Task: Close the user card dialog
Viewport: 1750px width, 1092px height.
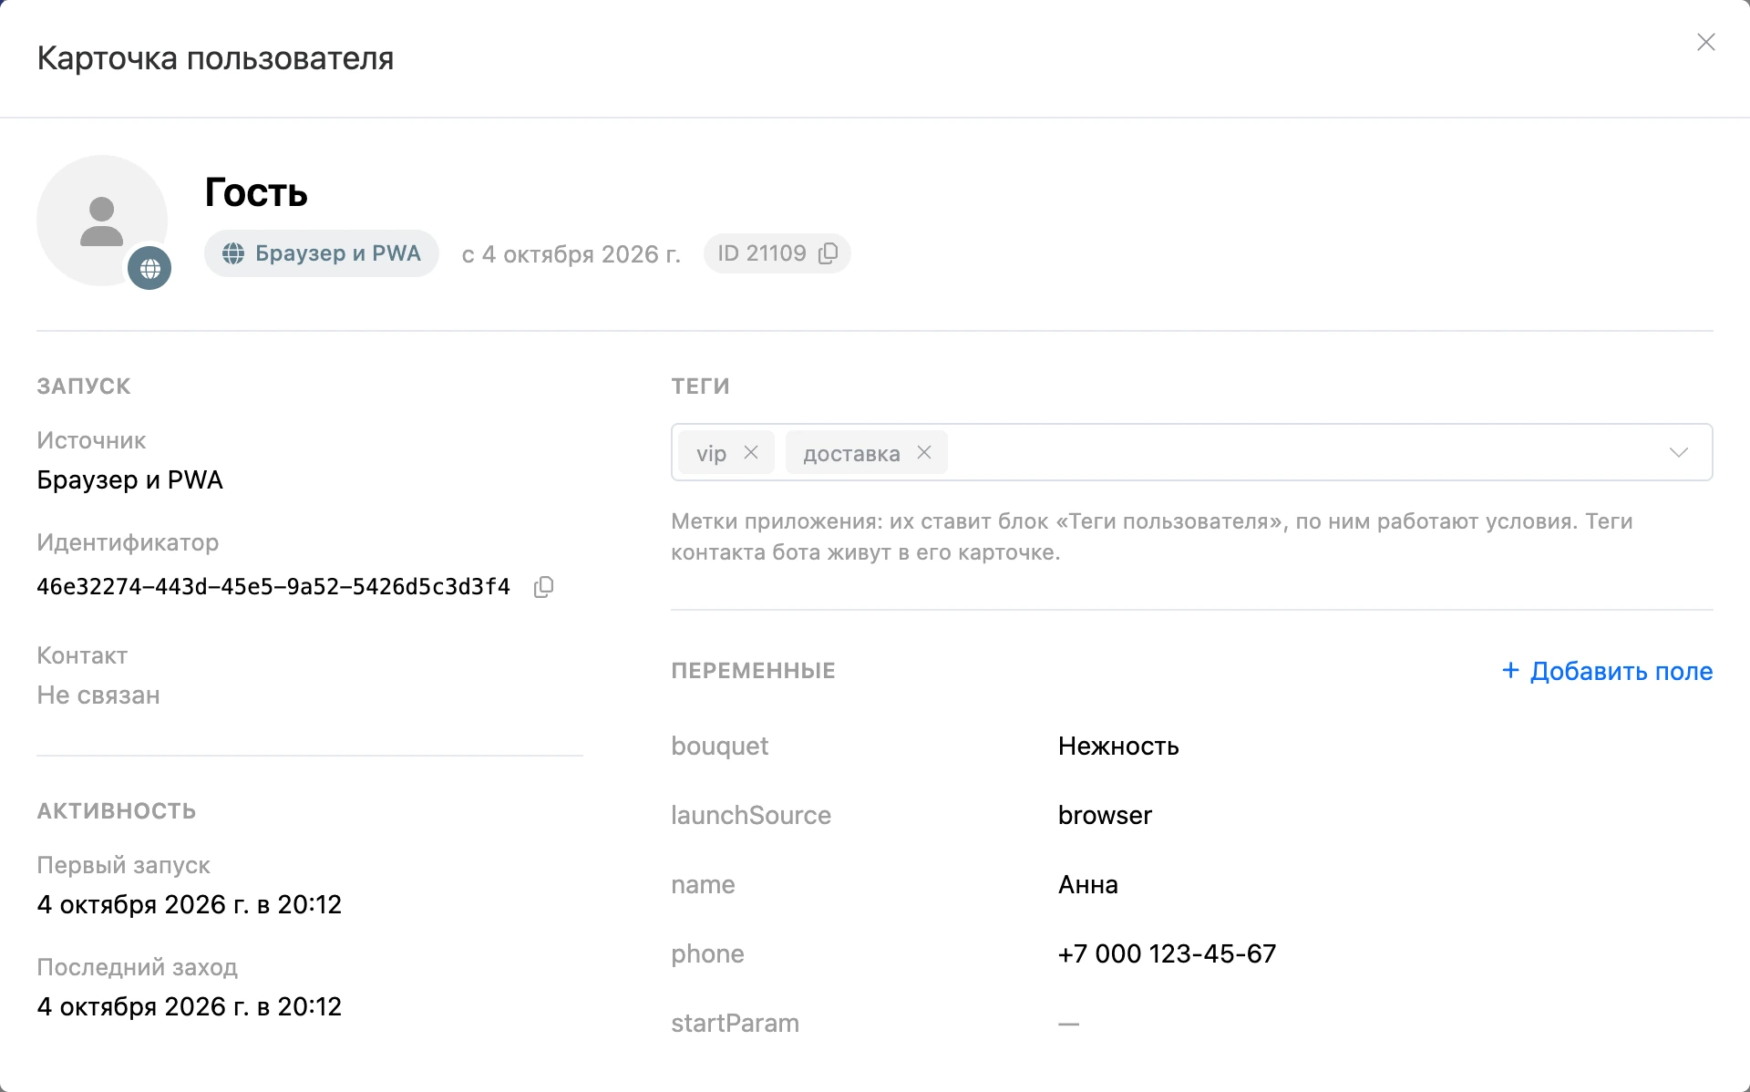Action: pos(1706,42)
